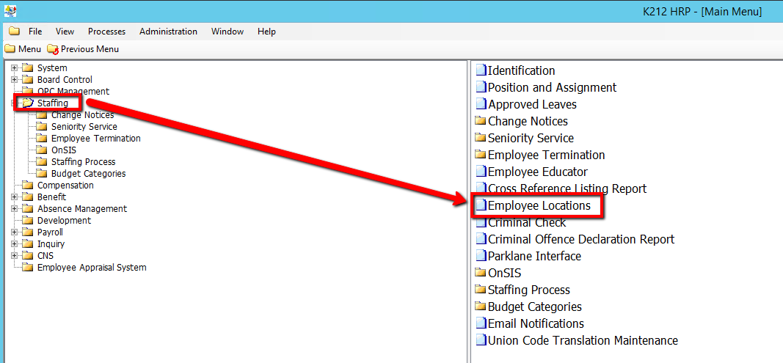
Task: Click the Menu toolbar folder icon
Action: [x=10, y=49]
